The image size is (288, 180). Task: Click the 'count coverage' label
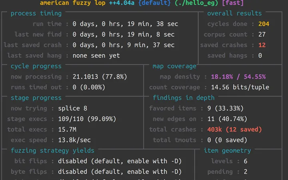[x=174, y=87]
